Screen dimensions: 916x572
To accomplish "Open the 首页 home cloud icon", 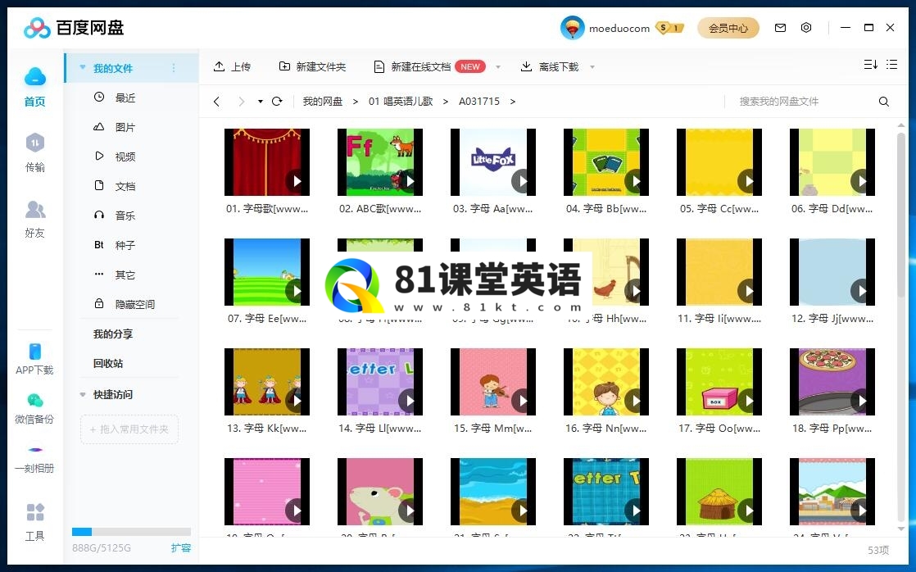I will (x=35, y=77).
